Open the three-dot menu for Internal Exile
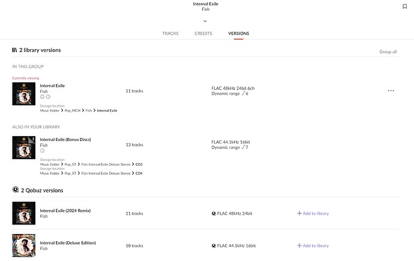 click(391, 91)
